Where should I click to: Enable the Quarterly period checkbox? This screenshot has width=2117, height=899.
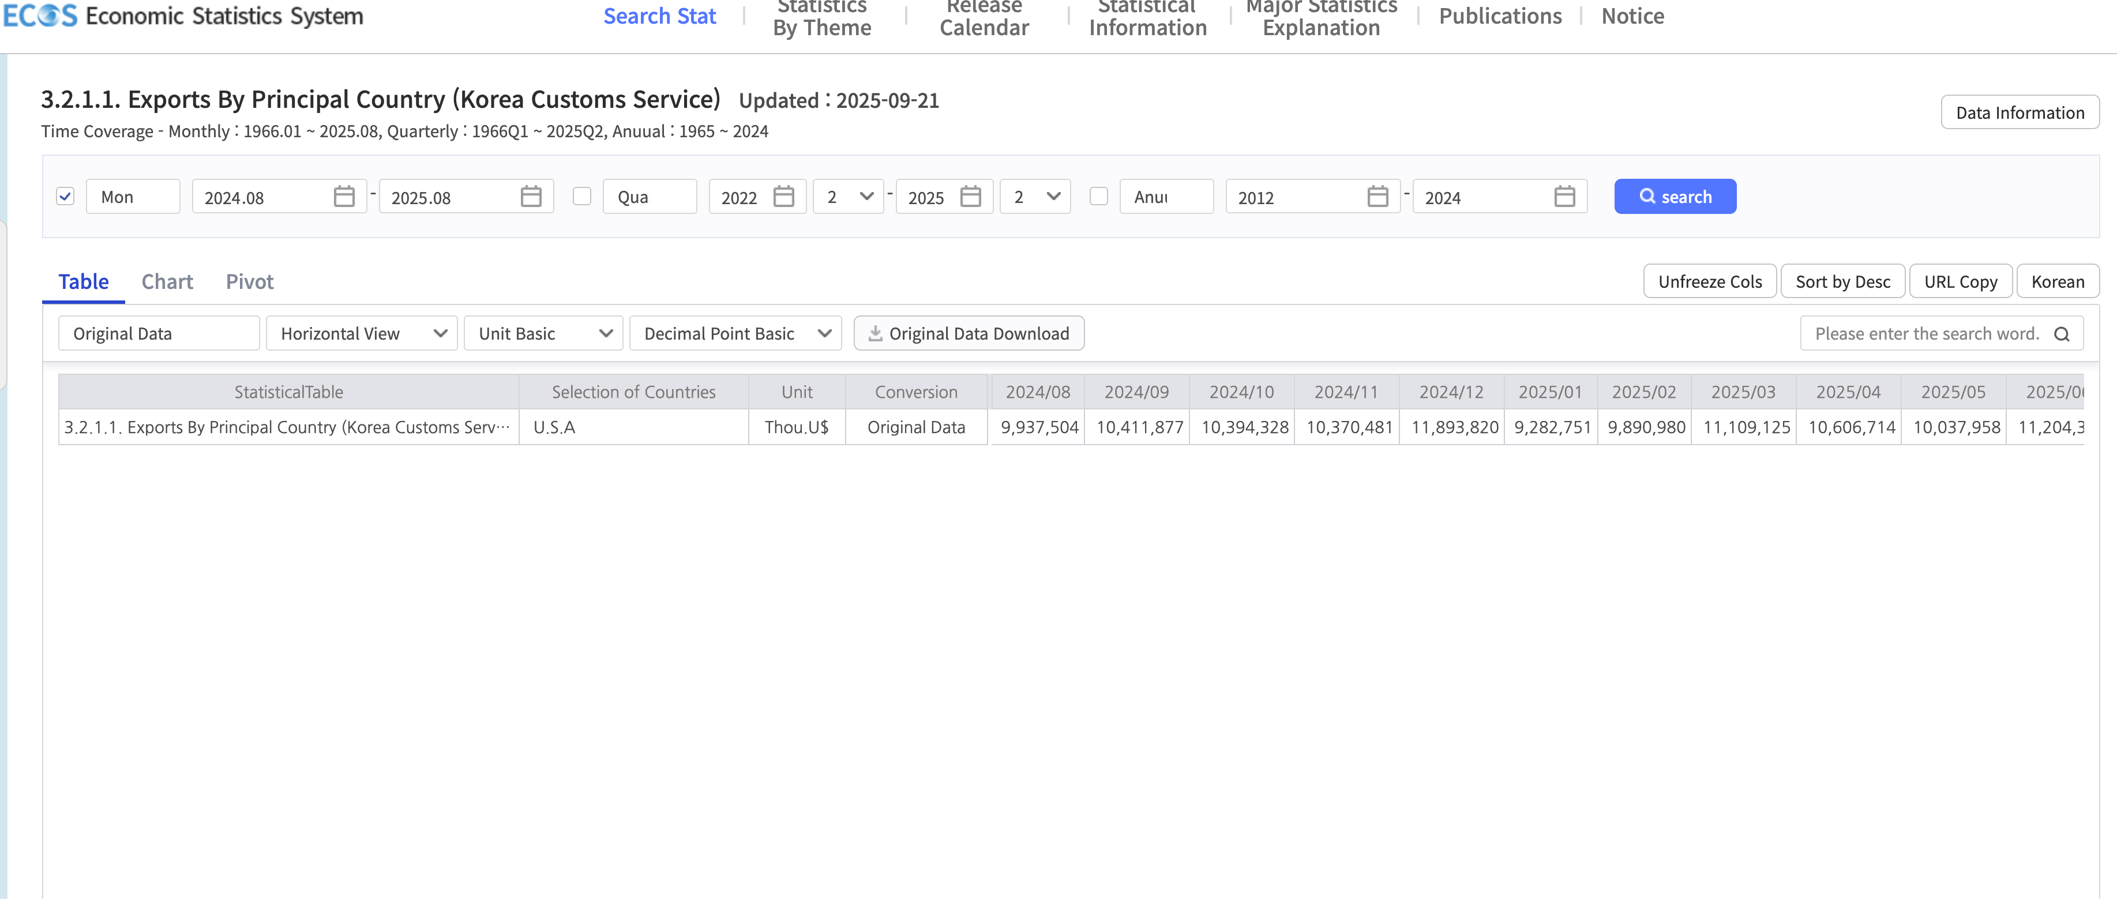pyautogui.click(x=582, y=197)
